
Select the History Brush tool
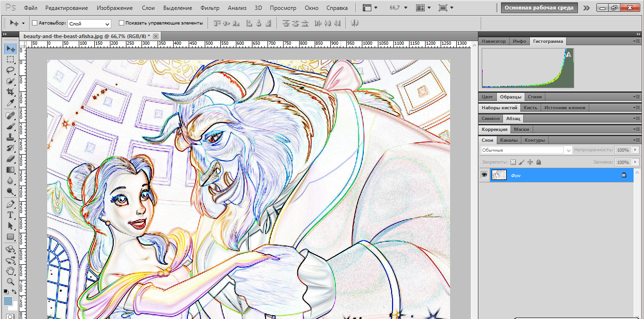10,148
